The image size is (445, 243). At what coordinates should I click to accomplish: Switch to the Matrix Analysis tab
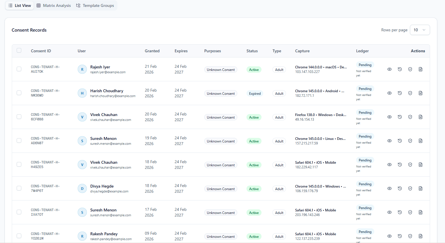pyautogui.click(x=54, y=5)
